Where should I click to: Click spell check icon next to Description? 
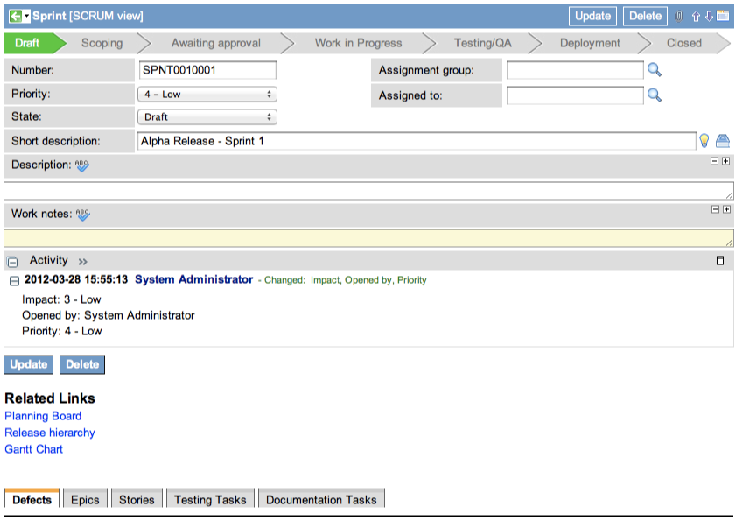pyautogui.click(x=82, y=165)
